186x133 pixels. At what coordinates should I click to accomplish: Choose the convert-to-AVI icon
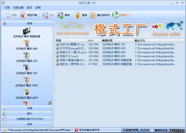26,56
